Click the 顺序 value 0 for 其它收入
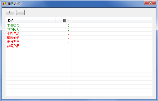Image resolution: width=158 pixels, height=101 pixels. pos(69,30)
